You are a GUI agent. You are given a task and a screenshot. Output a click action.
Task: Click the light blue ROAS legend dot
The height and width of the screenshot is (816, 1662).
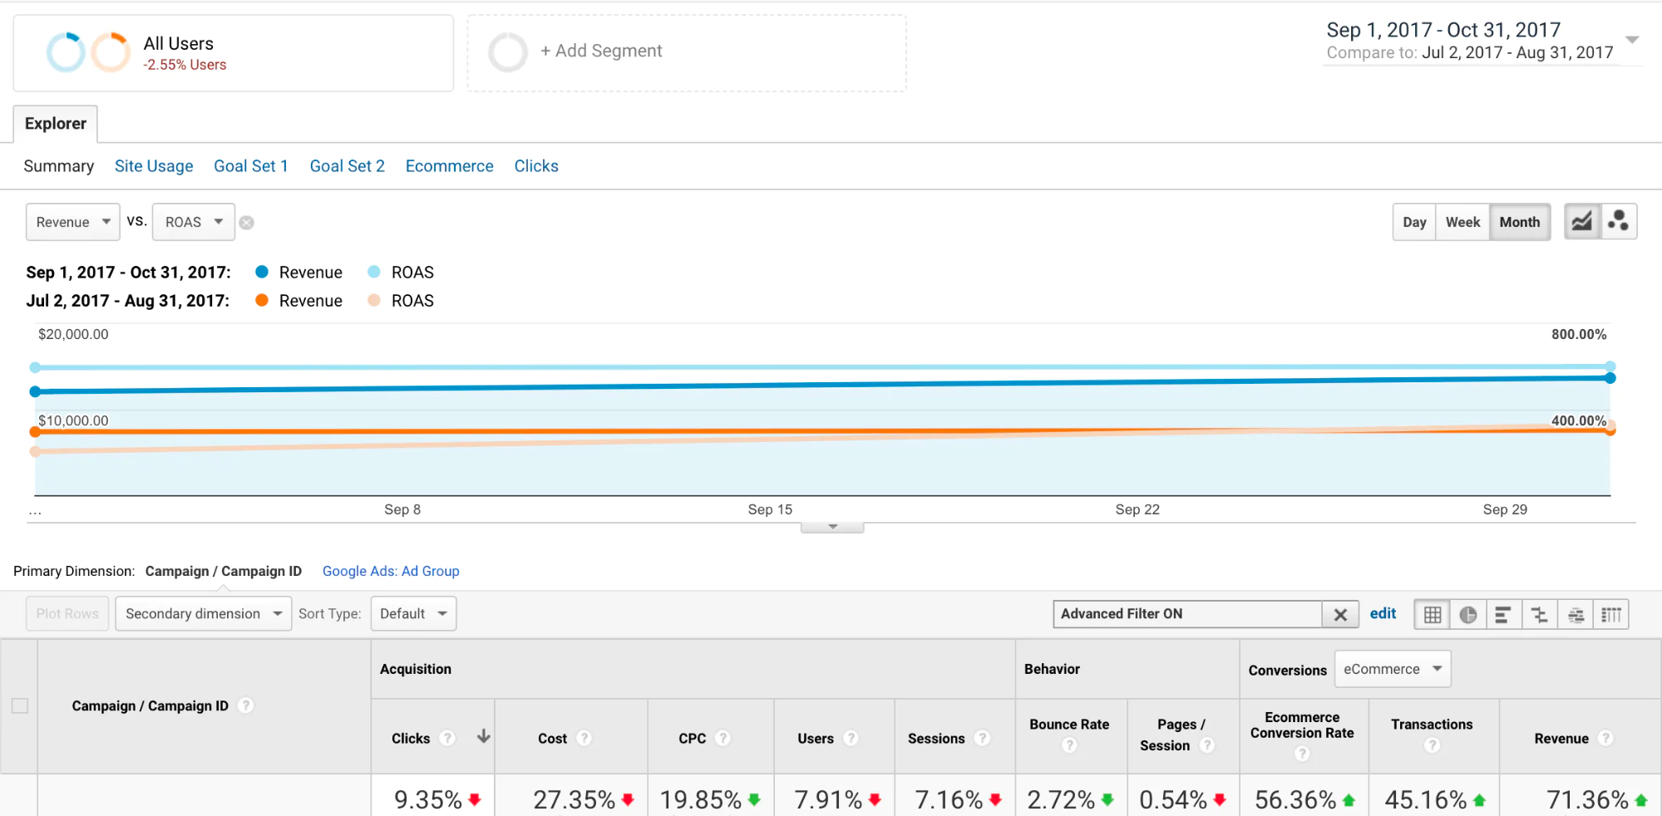[374, 272]
